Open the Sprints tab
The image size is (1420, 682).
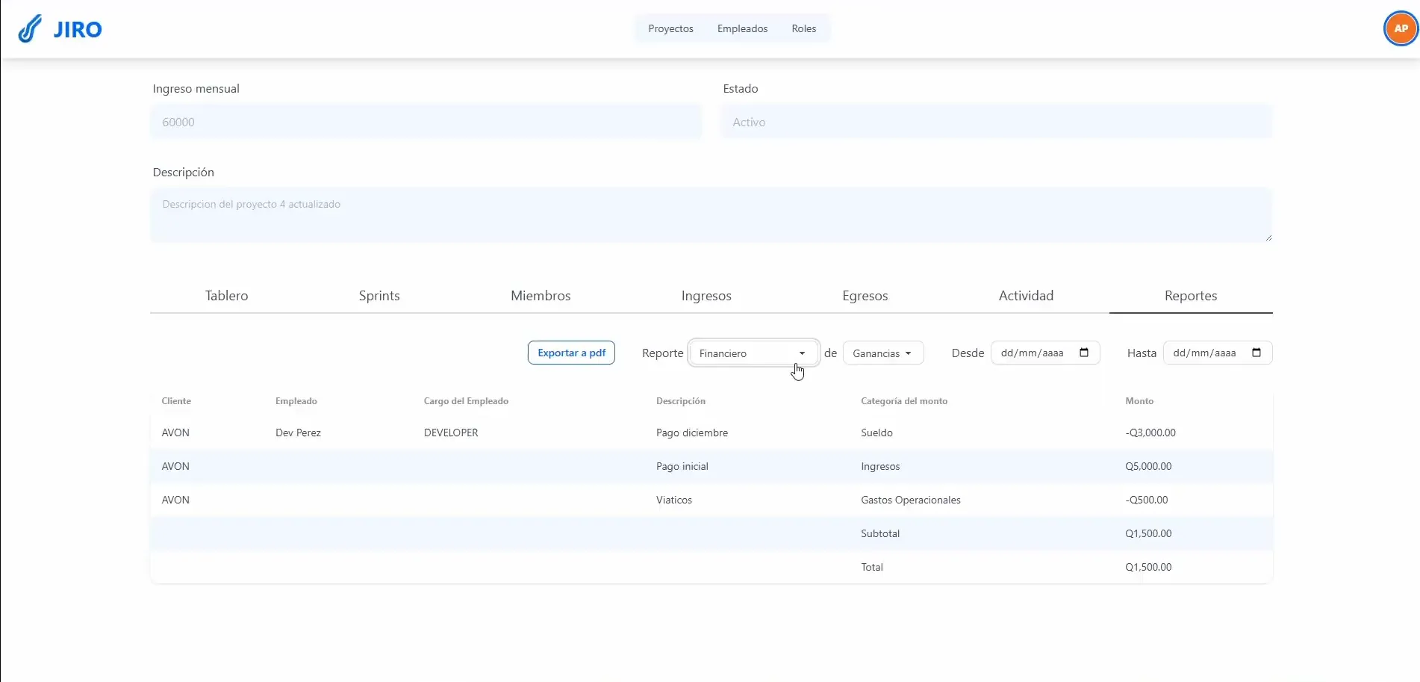point(379,296)
